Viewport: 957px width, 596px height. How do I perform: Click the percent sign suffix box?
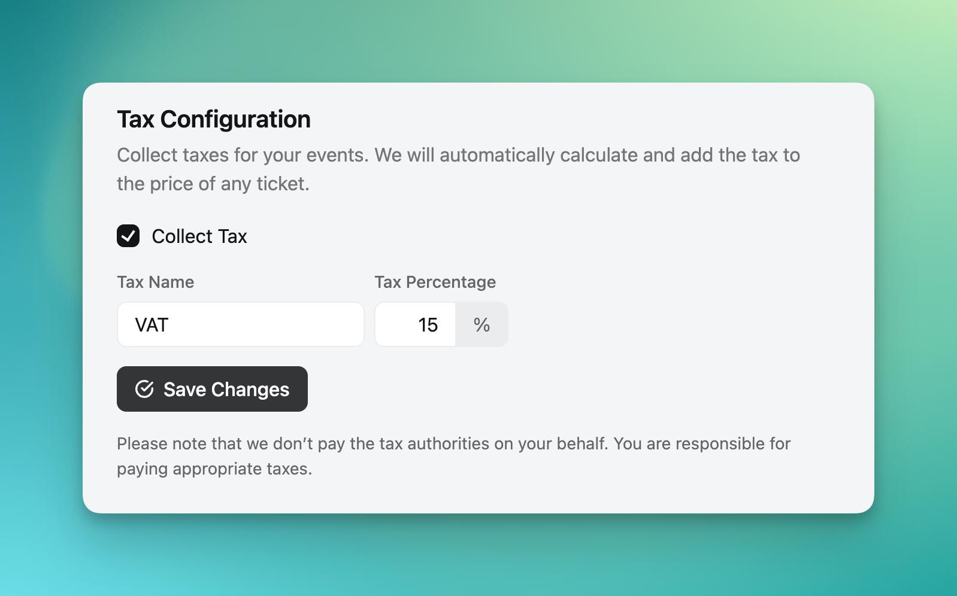click(x=481, y=324)
